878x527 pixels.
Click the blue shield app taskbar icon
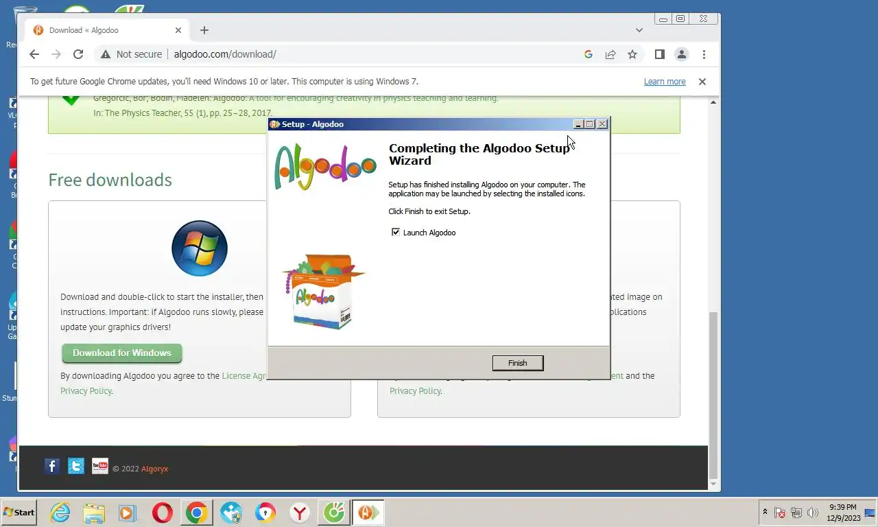click(x=231, y=513)
